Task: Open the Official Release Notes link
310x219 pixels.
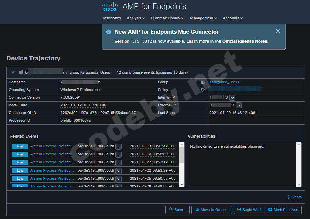Action: (245, 41)
